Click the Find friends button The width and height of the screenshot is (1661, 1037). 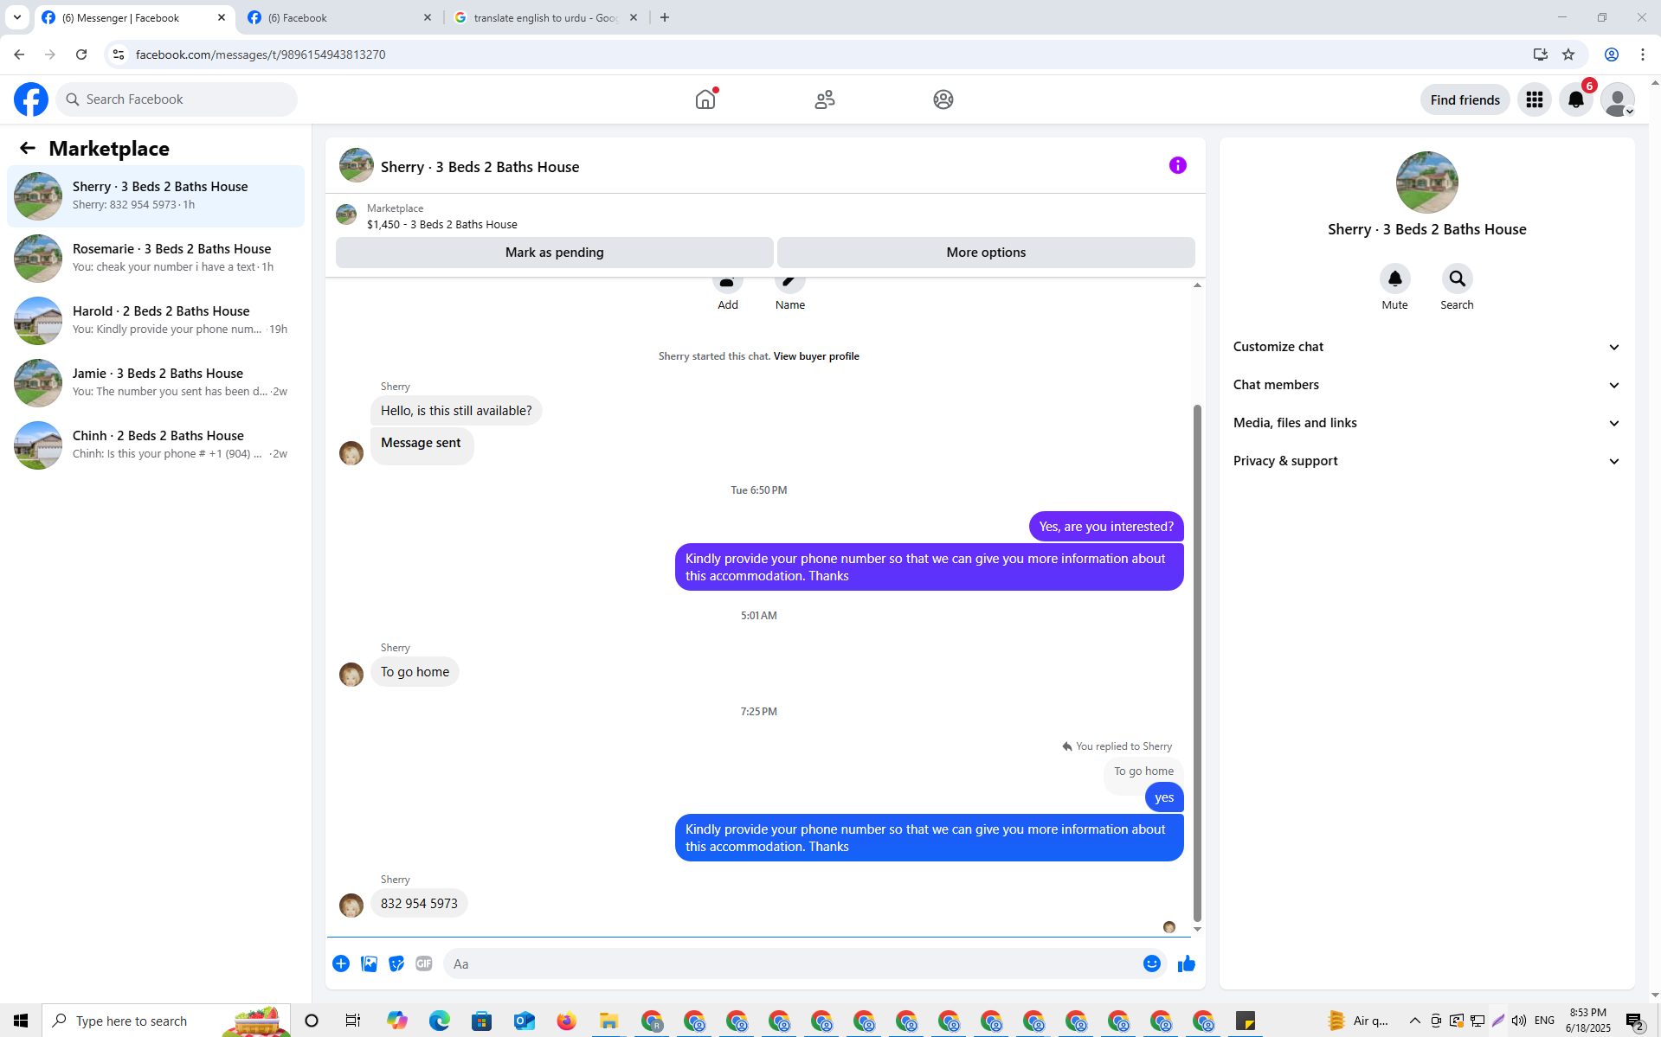(x=1465, y=99)
